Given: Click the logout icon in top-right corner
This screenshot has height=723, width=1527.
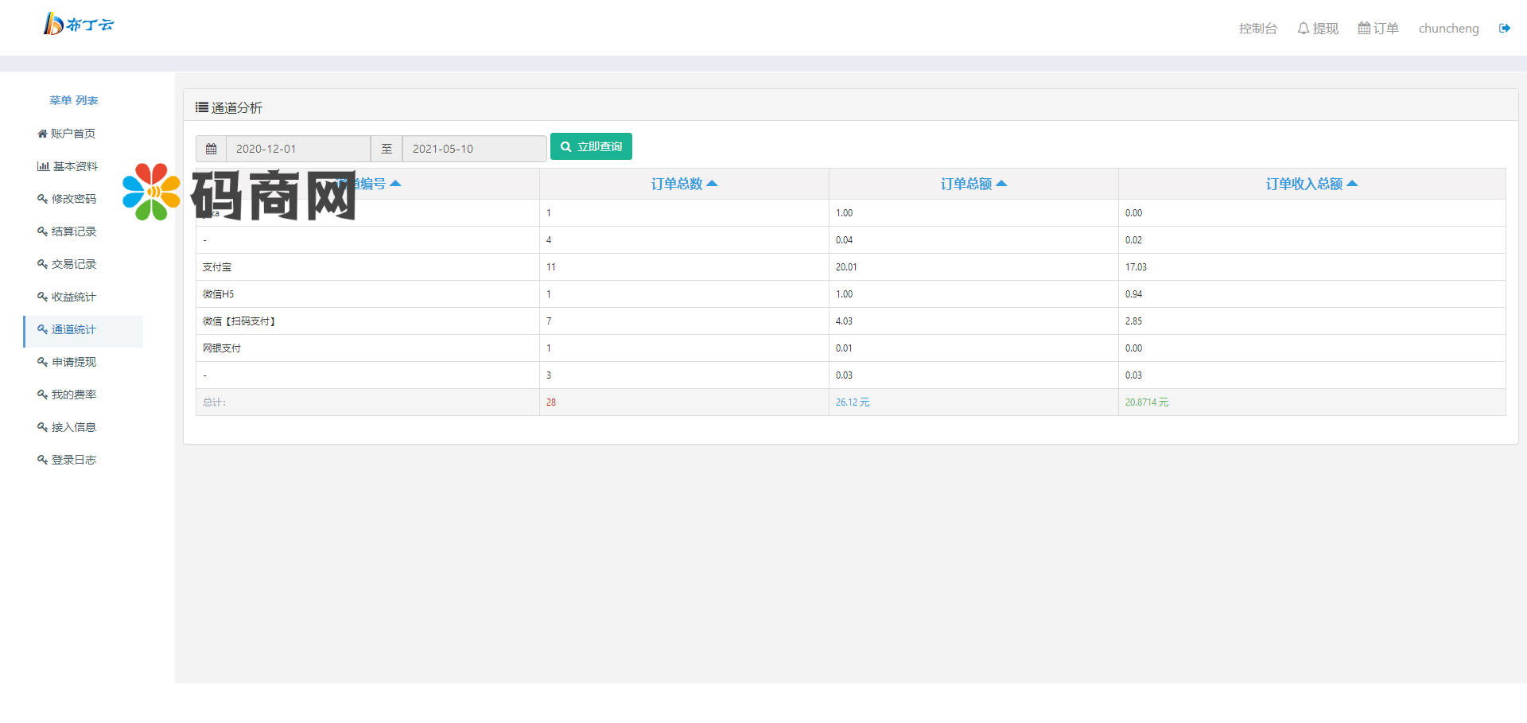Looking at the screenshot, I should pos(1504,29).
